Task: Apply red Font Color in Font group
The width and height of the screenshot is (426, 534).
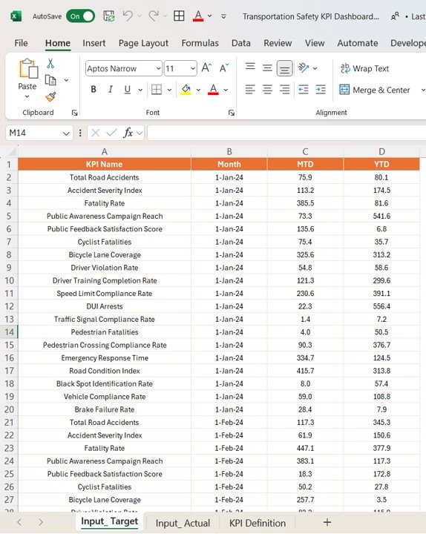Action: 213,90
